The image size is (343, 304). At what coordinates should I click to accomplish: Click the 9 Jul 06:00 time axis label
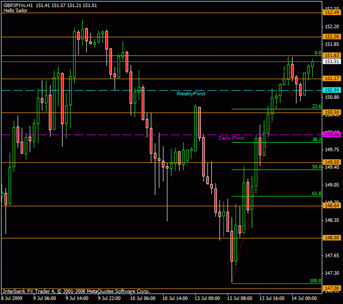(44, 299)
